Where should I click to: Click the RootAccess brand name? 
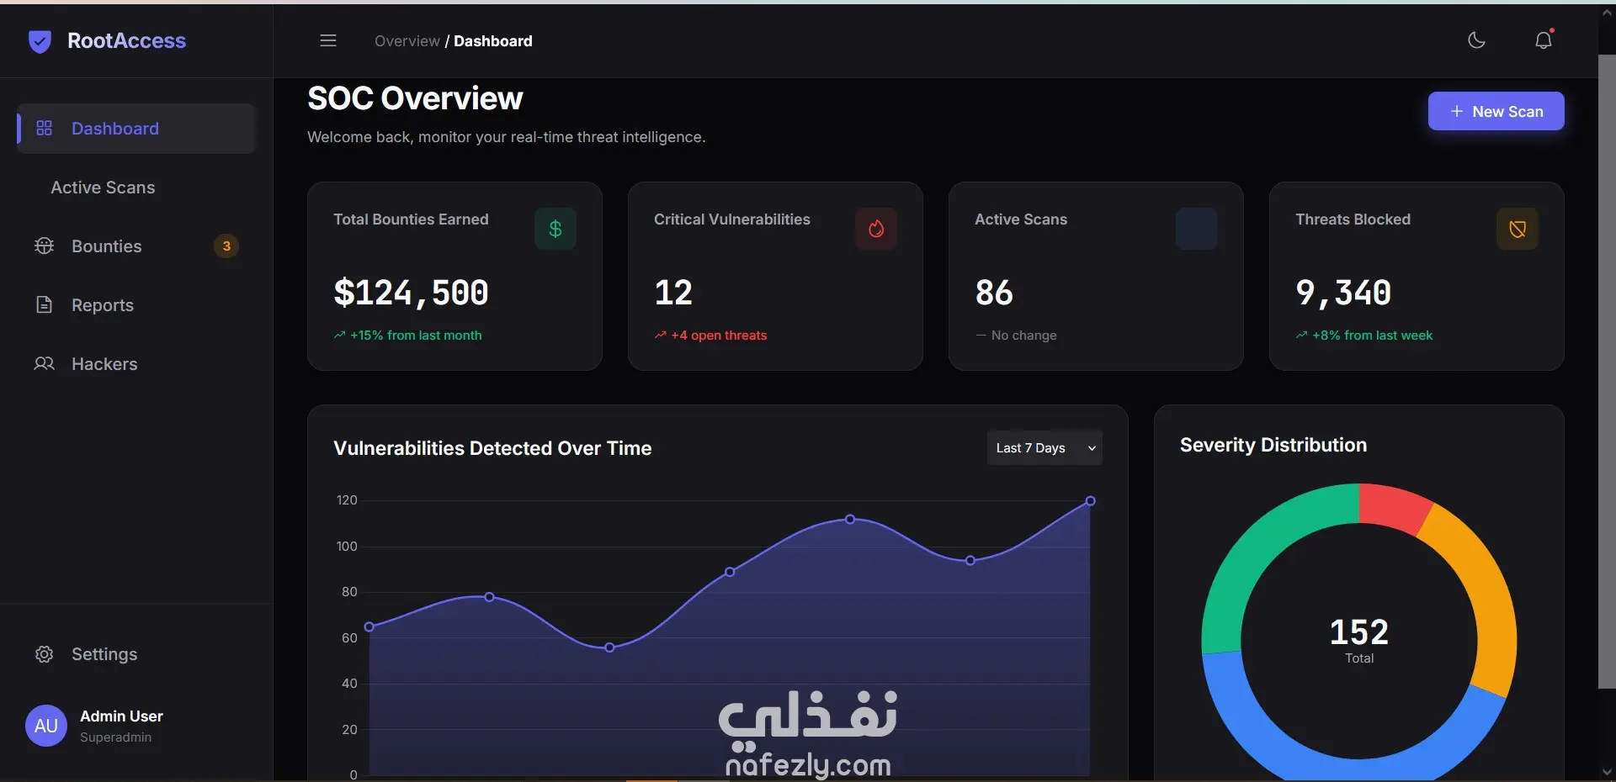pyautogui.click(x=127, y=41)
